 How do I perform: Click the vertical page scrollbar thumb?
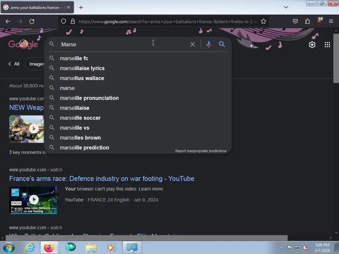click(x=336, y=58)
